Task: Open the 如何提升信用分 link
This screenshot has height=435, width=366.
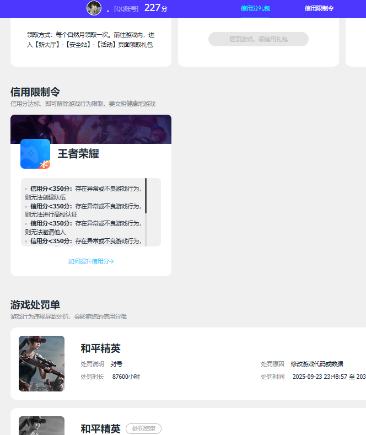Action: (x=91, y=261)
